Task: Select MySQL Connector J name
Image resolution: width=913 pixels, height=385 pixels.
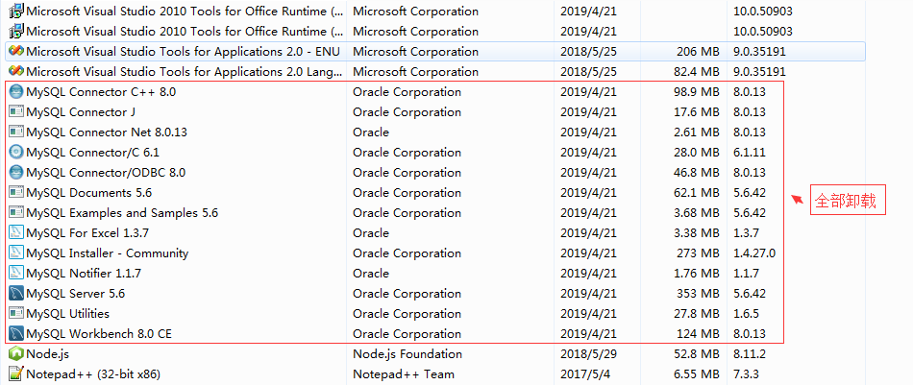Action: [x=81, y=112]
